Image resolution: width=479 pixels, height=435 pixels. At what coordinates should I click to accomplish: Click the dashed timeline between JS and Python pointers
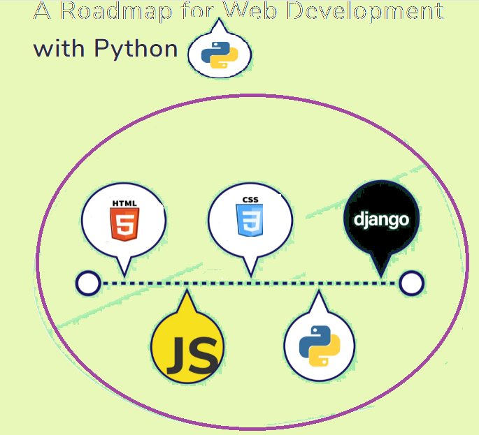point(252,283)
